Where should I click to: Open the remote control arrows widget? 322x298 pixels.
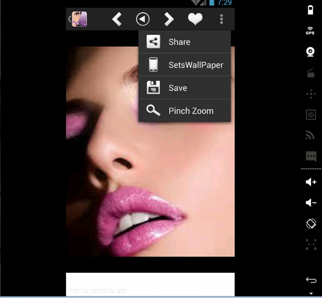pyautogui.click(x=311, y=94)
